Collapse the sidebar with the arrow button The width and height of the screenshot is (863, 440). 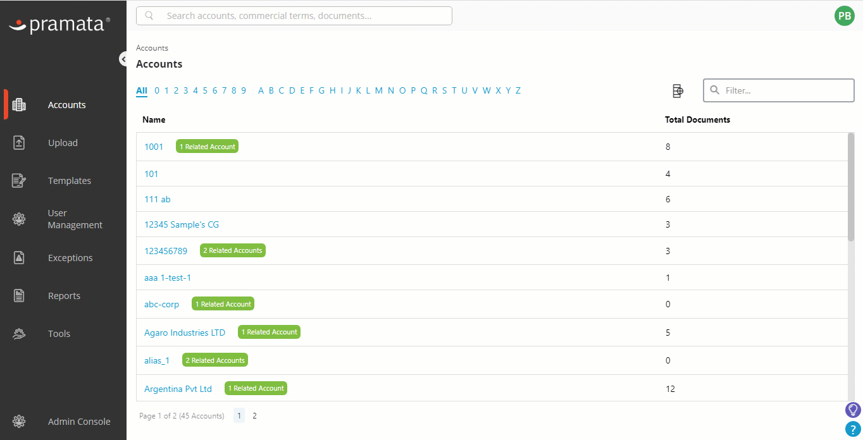(x=123, y=59)
